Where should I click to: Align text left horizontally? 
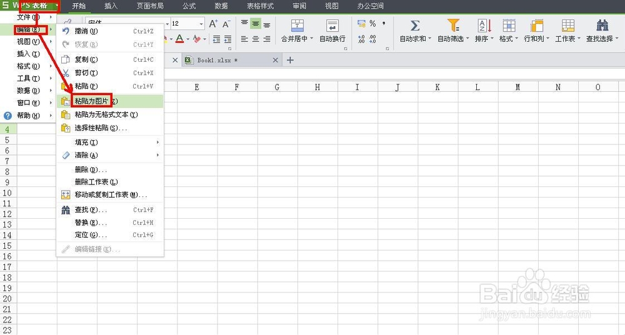pos(244,39)
